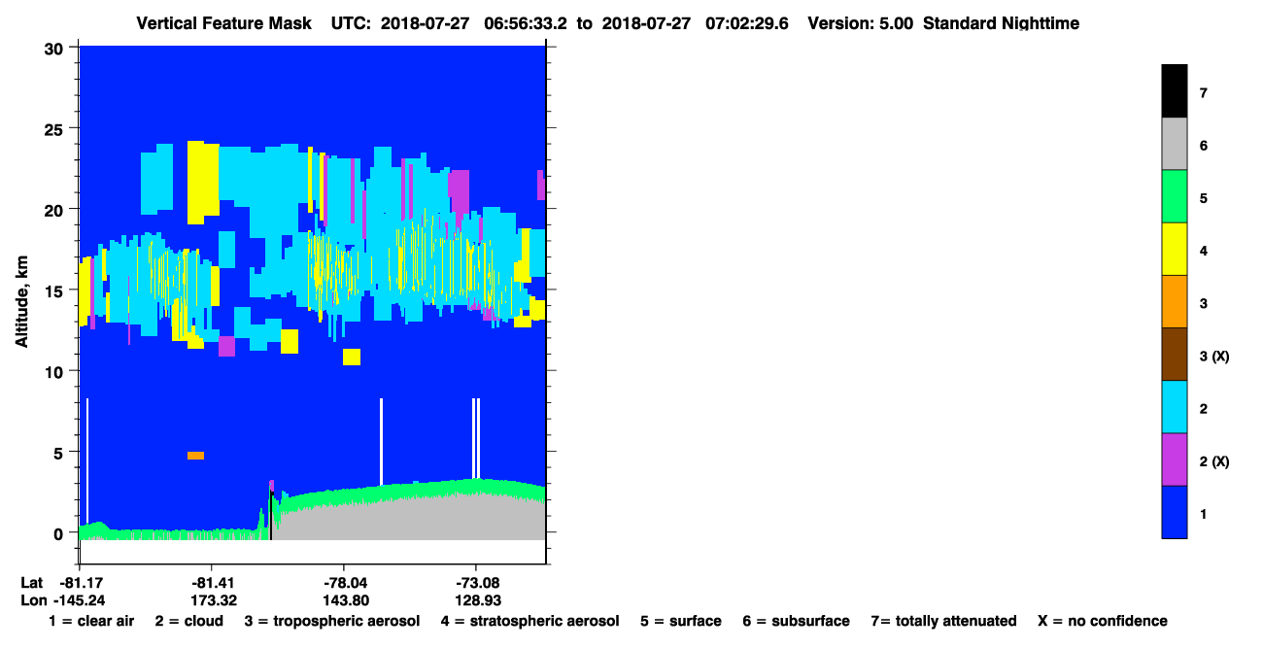Click the legend entry '4 = stratospheric aerosol'
The image size is (1263, 648).
(529, 621)
